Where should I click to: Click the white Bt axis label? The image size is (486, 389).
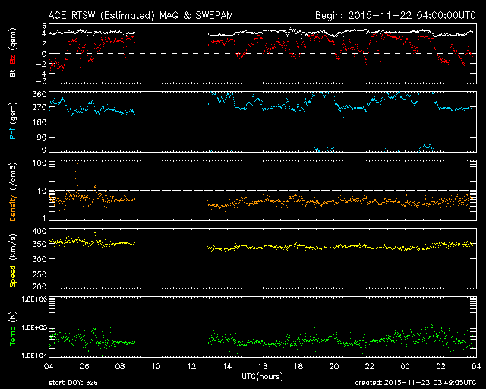tap(14, 74)
